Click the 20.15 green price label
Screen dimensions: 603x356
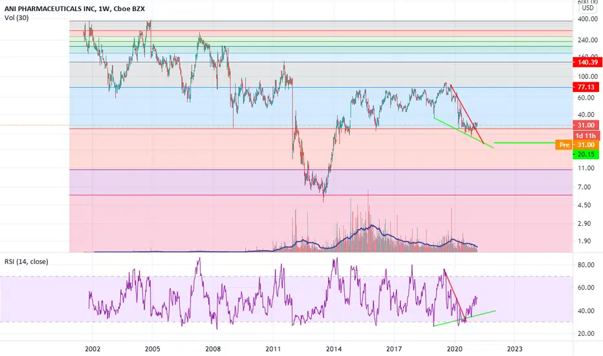click(586, 154)
